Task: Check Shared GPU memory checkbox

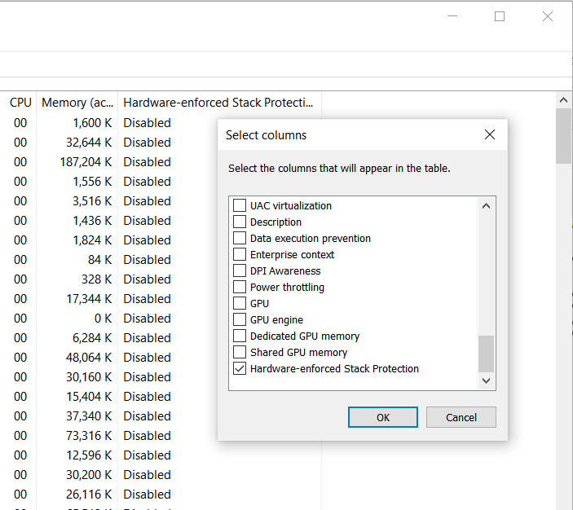Action: [x=240, y=352]
